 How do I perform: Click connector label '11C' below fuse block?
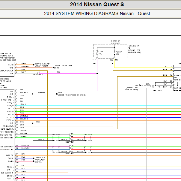click(94, 60)
